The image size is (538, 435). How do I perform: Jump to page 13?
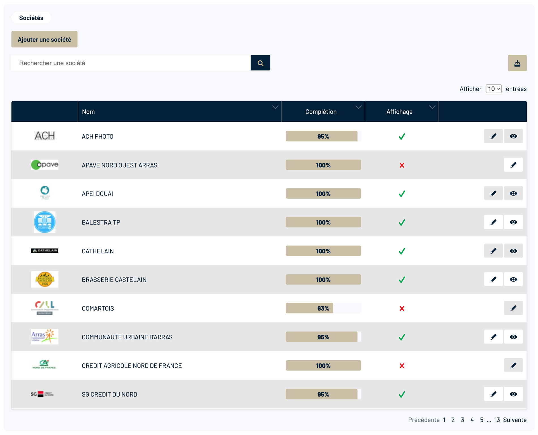(497, 420)
